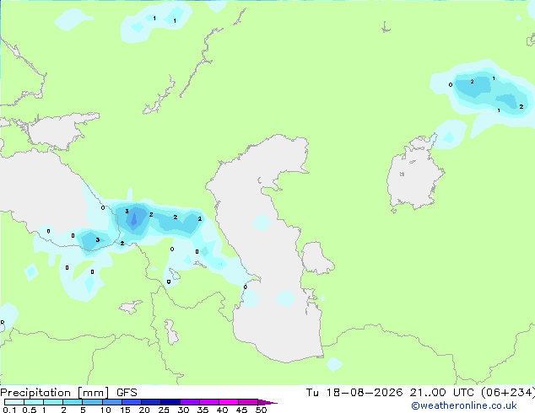535x413 pixels.
Task: Pick the 25–30 mm dark blue legend swatch
Action: pyautogui.click(x=170, y=402)
